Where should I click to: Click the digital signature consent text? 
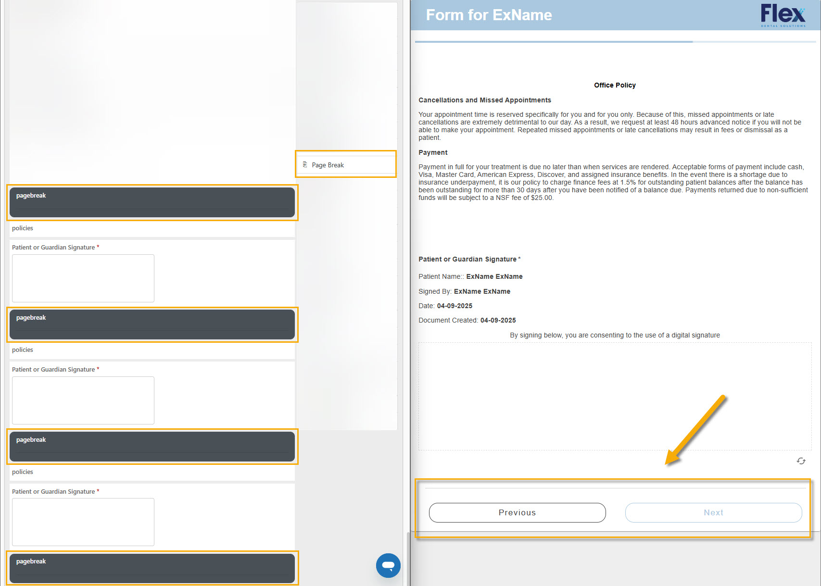coord(615,335)
